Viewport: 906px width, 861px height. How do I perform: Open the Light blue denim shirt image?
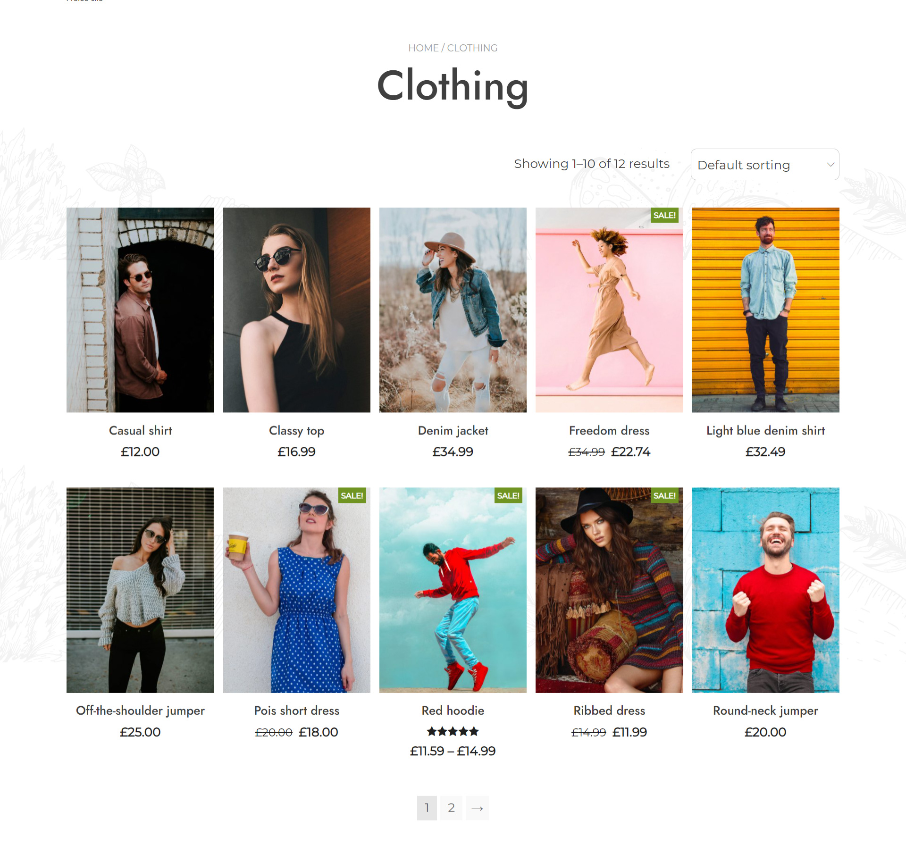point(765,310)
